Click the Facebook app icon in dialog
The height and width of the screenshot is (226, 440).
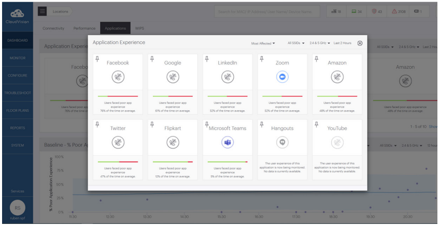point(118,77)
